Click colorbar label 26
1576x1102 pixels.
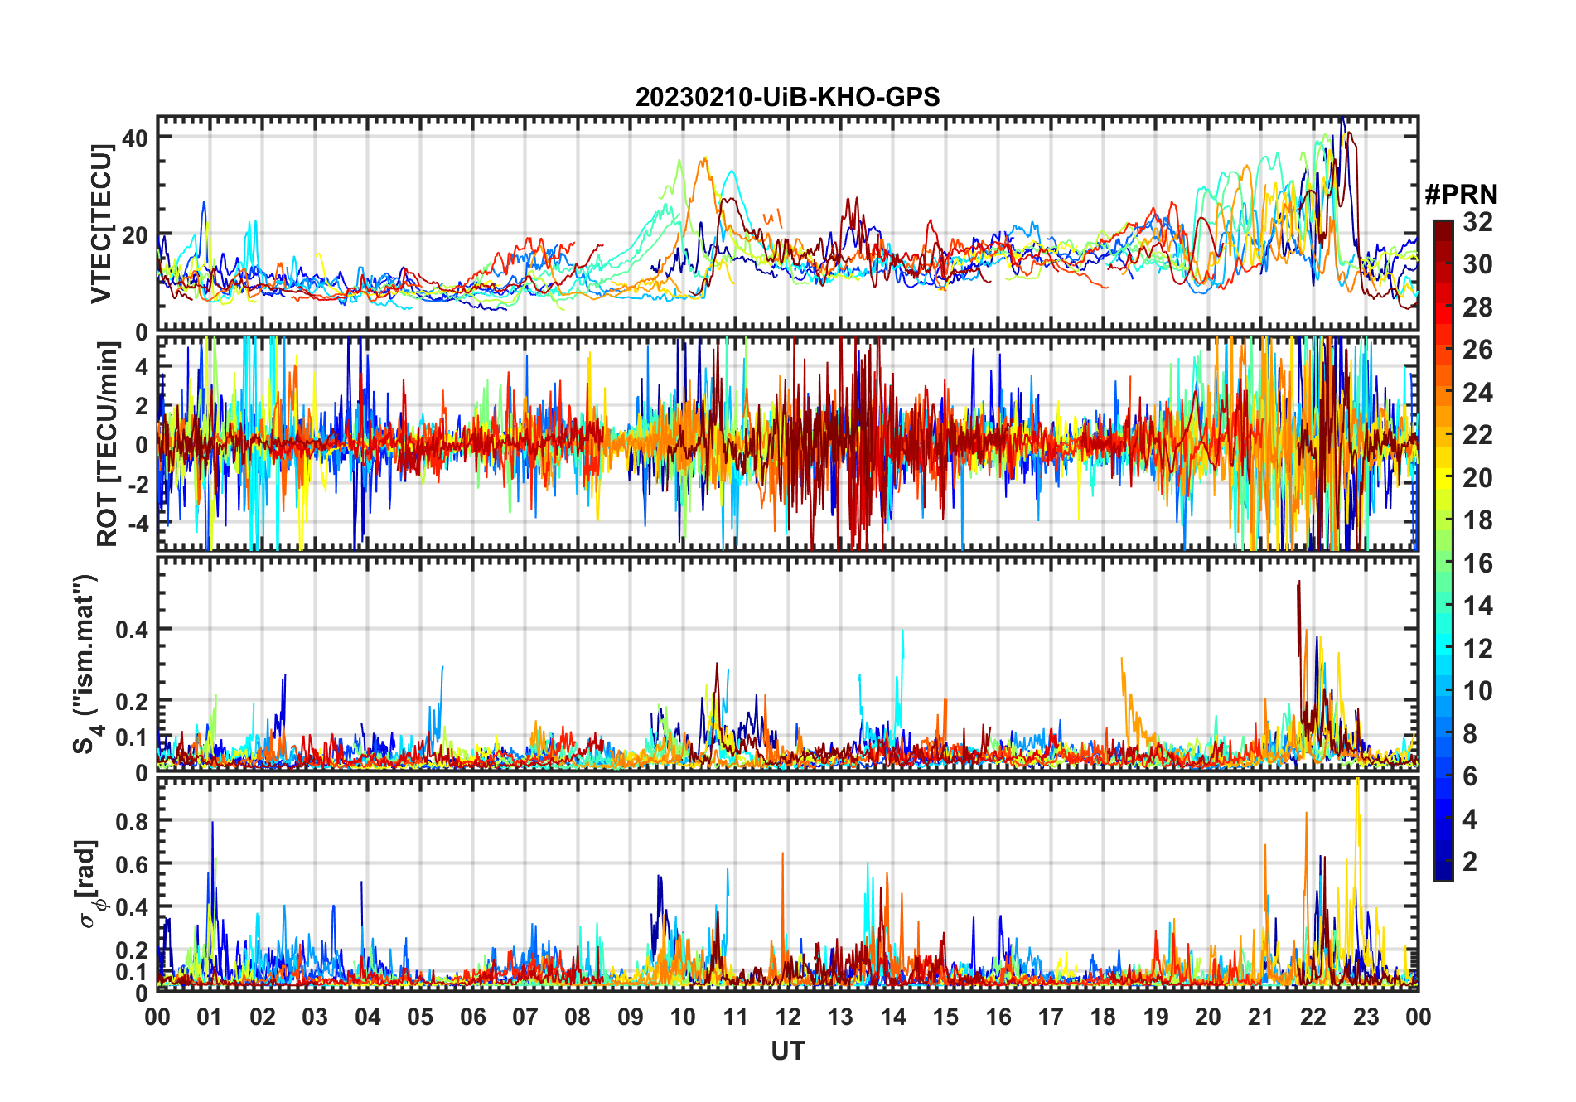pos(1477,350)
